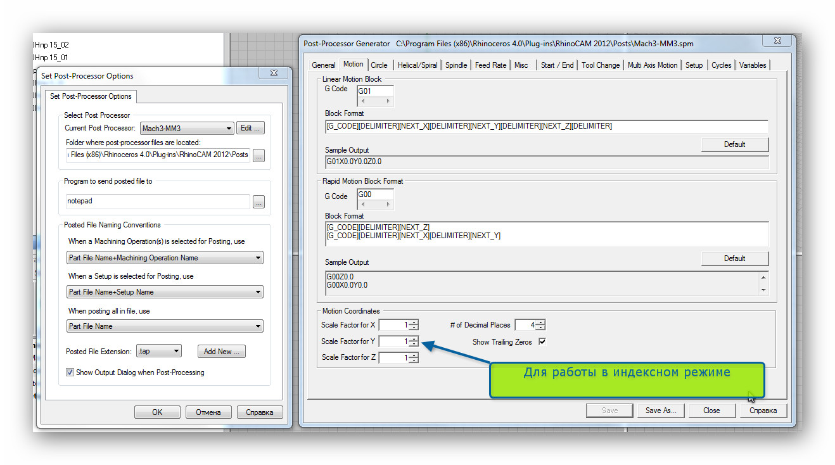Increase Scale Factor for X spinner
Screen dimensions: 835x465
[414, 322]
